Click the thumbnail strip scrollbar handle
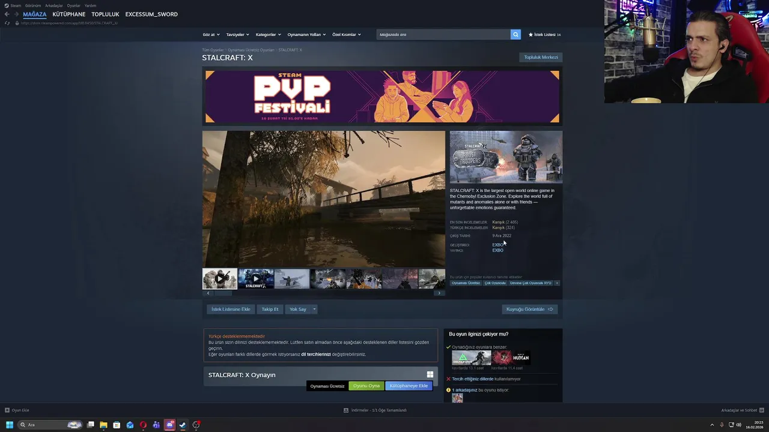769x432 pixels. click(223, 293)
